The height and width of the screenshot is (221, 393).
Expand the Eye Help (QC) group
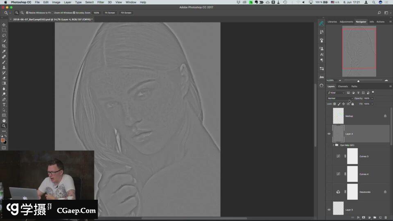point(333,145)
